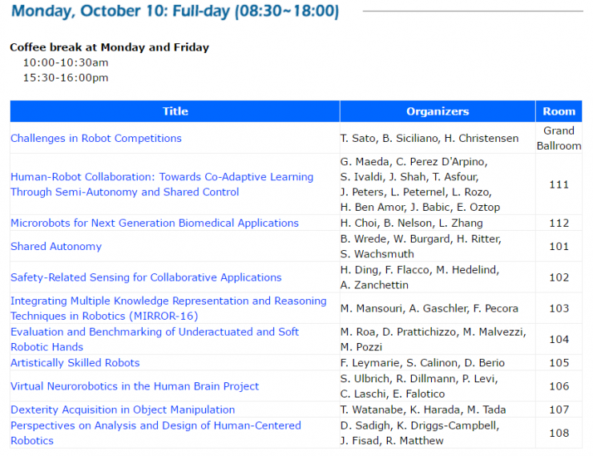Click organizers 'M. Mansouri, A. Gaschler, F. Pecora'

430,309
